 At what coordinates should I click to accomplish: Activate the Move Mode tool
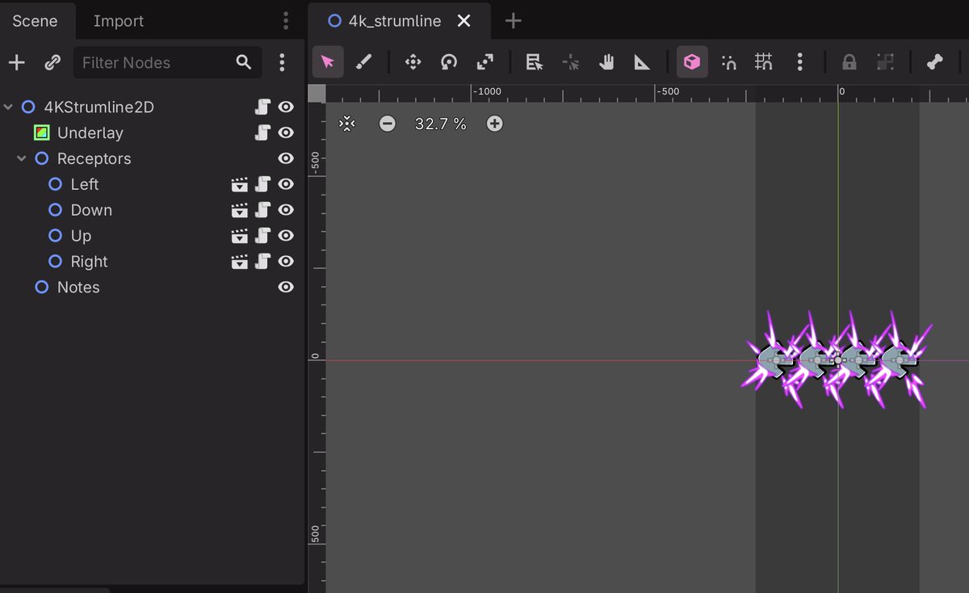pos(413,62)
